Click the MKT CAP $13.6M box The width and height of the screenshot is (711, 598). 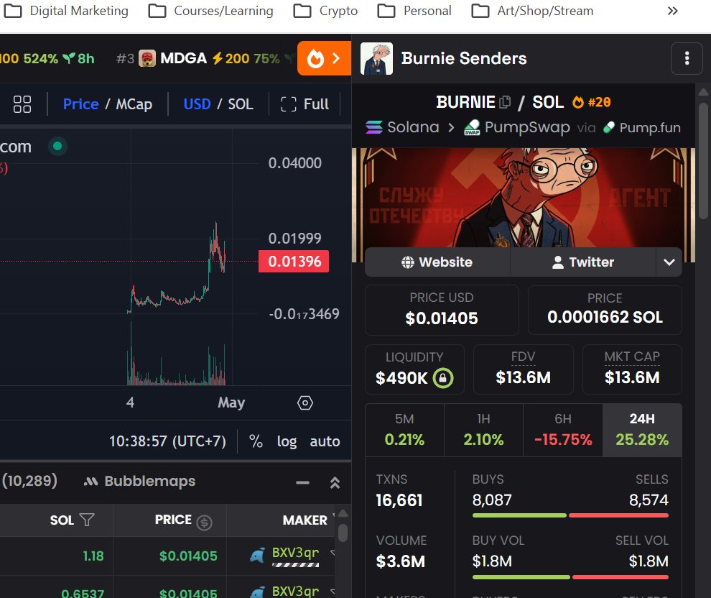coord(632,369)
